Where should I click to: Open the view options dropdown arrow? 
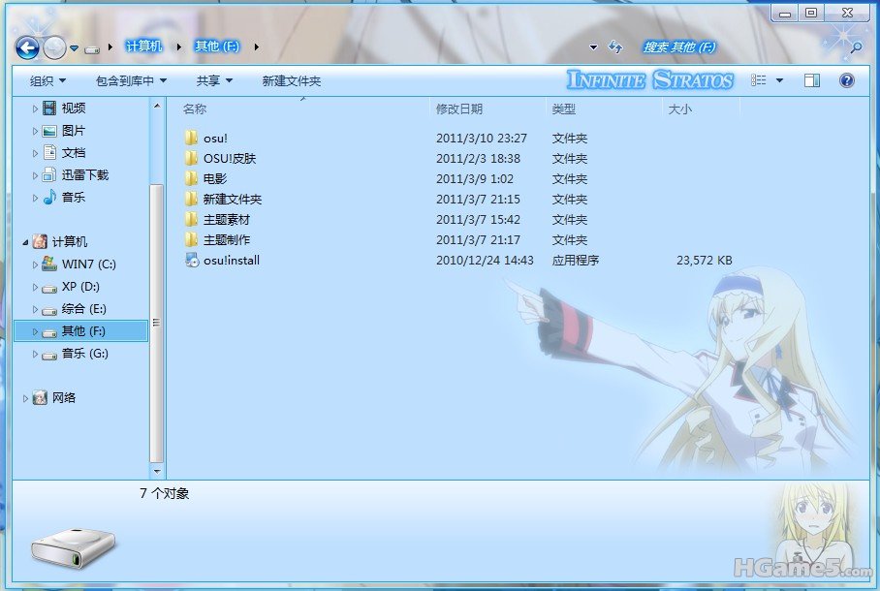[779, 80]
